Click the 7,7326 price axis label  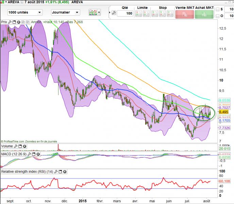click(x=224, y=128)
